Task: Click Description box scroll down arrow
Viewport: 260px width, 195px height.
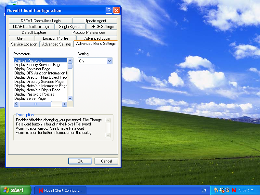Action: (108, 135)
